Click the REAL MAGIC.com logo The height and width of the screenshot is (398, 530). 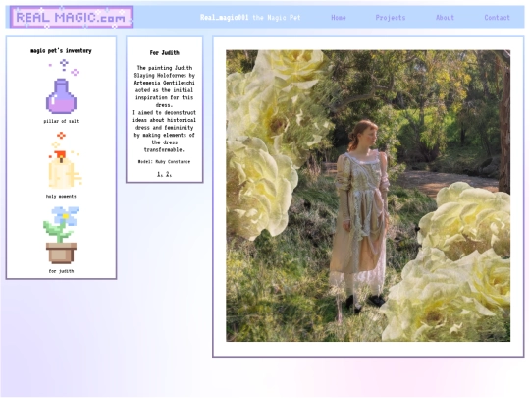tap(72, 18)
